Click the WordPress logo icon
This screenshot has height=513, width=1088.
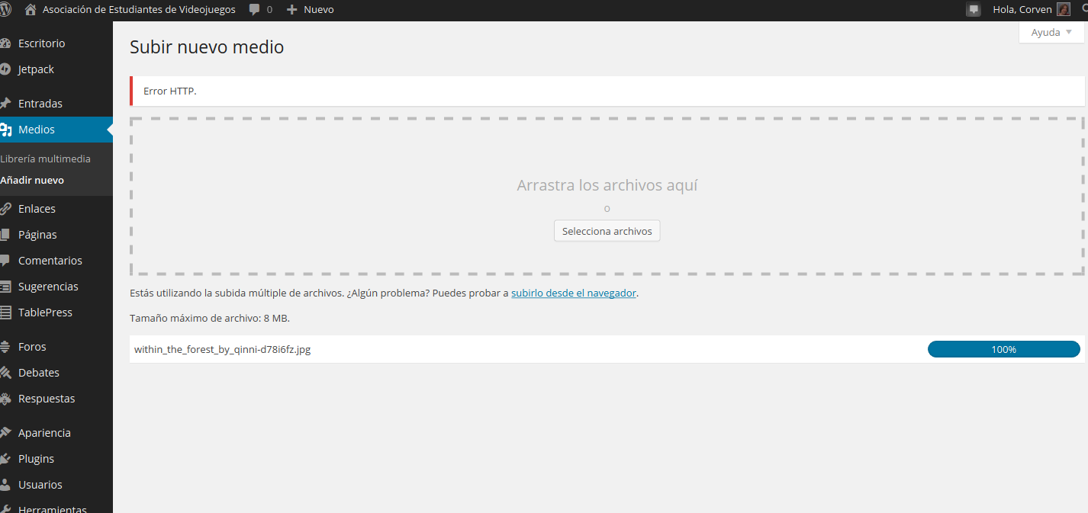click(x=5, y=10)
